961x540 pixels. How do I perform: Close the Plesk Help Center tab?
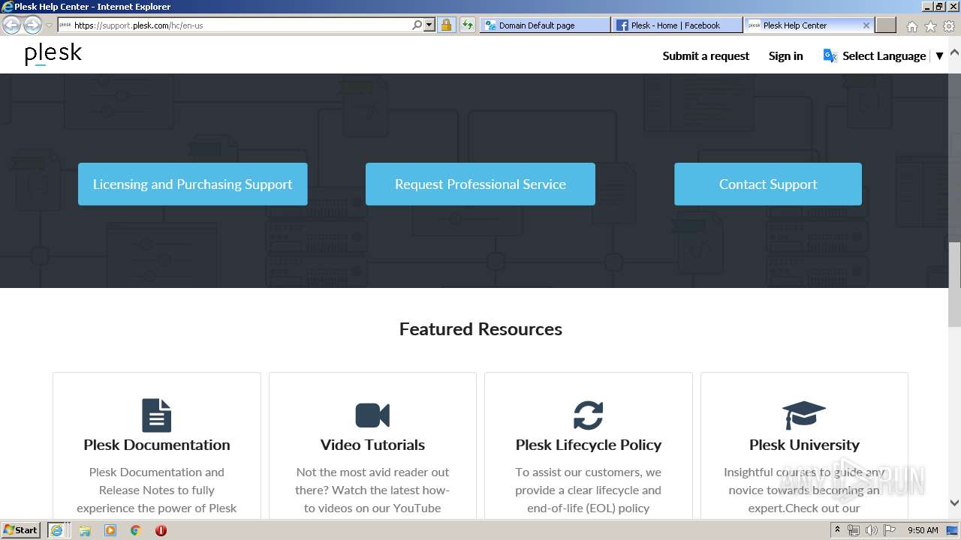(866, 25)
